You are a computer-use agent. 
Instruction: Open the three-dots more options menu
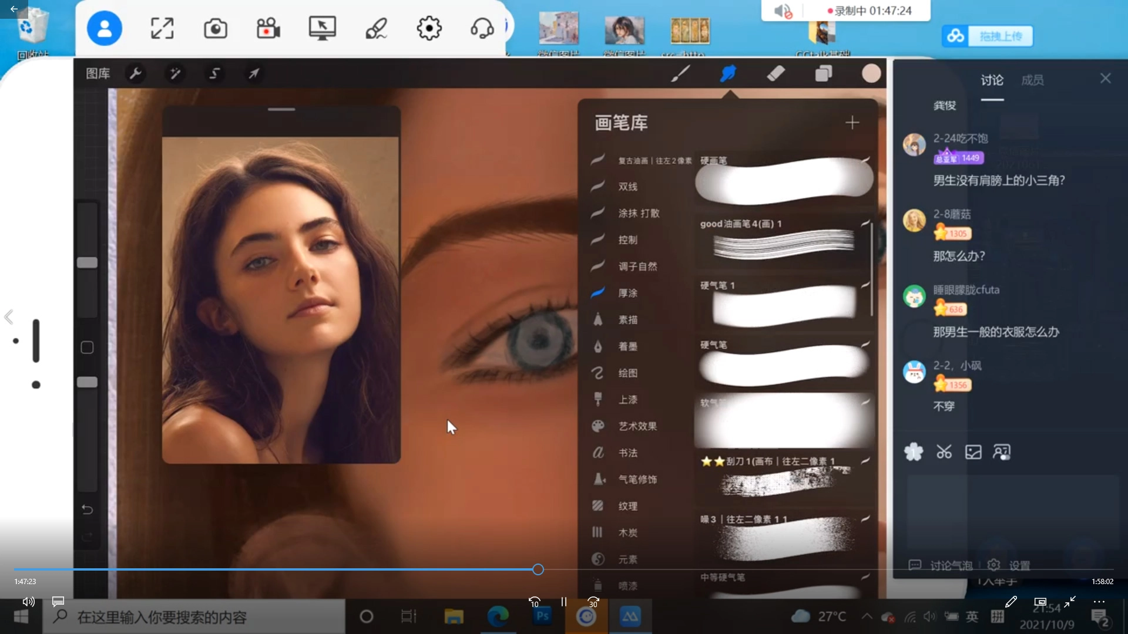click(x=1099, y=602)
